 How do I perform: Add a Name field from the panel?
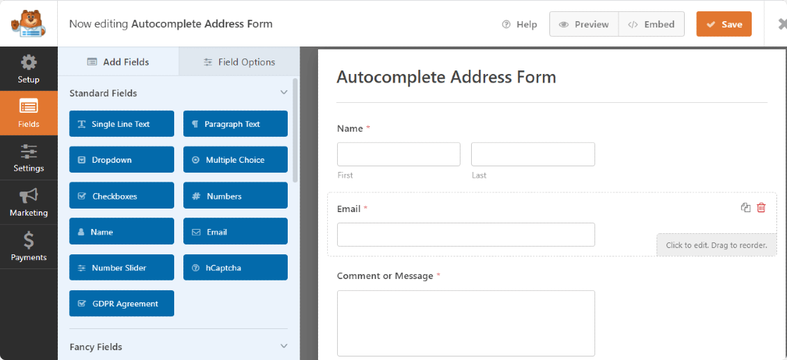[121, 232]
